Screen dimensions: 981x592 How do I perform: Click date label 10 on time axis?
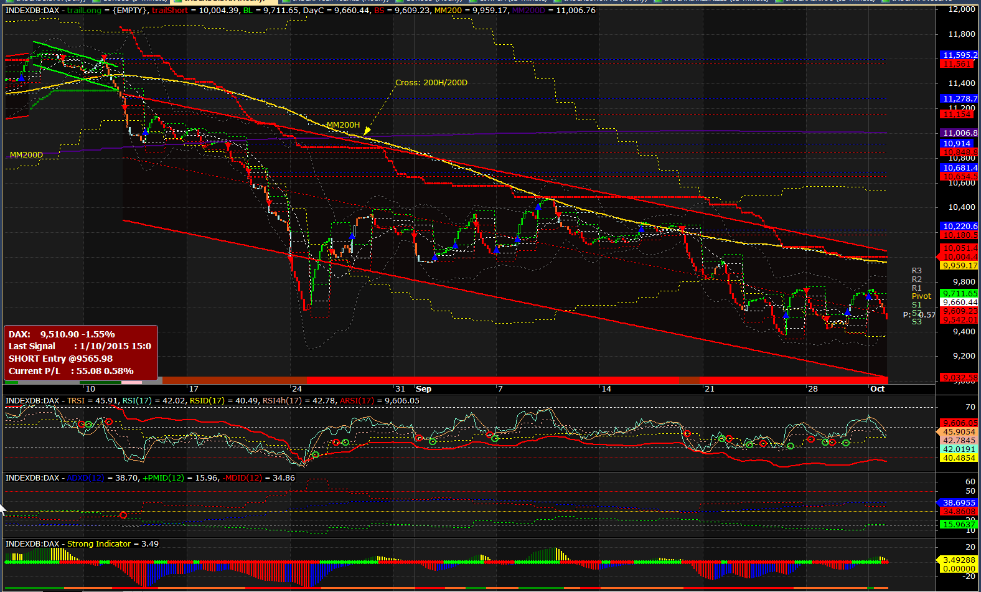coord(90,388)
